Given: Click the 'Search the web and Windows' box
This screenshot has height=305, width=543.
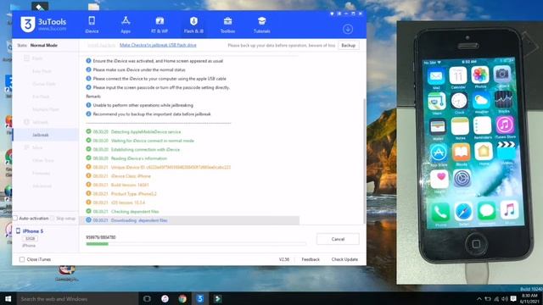Looking at the screenshot, I should coord(77,299).
